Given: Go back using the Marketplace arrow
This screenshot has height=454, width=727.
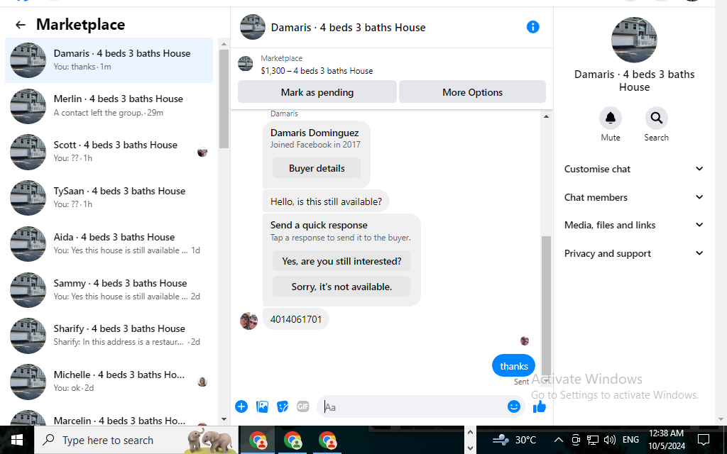Looking at the screenshot, I should pyautogui.click(x=21, y=25).
